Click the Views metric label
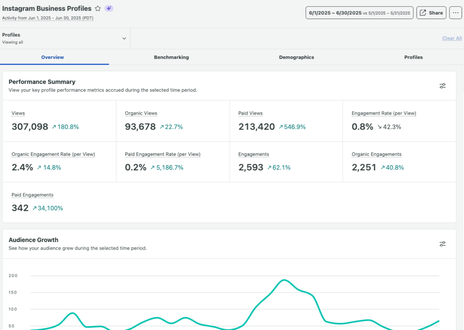The height and width of the screenshot is (330, 464). [x=18, y=113]
